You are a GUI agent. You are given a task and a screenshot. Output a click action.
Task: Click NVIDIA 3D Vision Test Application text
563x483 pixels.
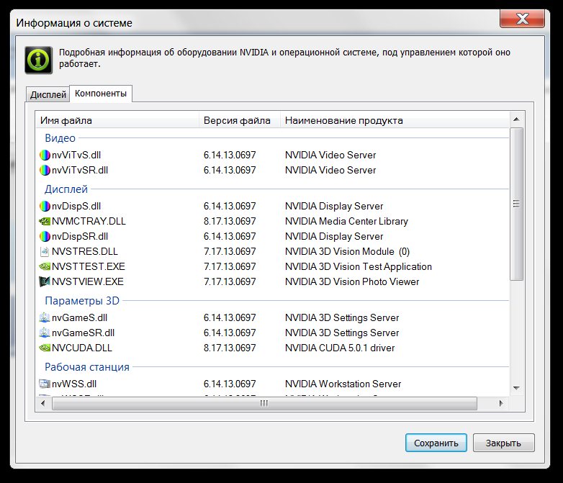click(359, 266)
